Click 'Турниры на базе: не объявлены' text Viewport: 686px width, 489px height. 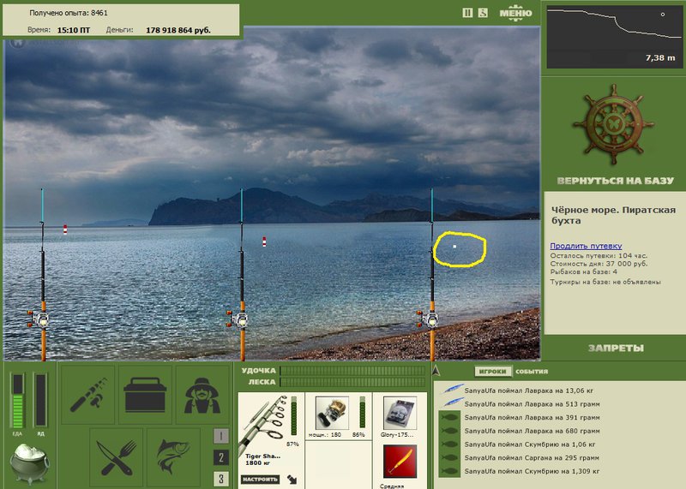(605, 282)
